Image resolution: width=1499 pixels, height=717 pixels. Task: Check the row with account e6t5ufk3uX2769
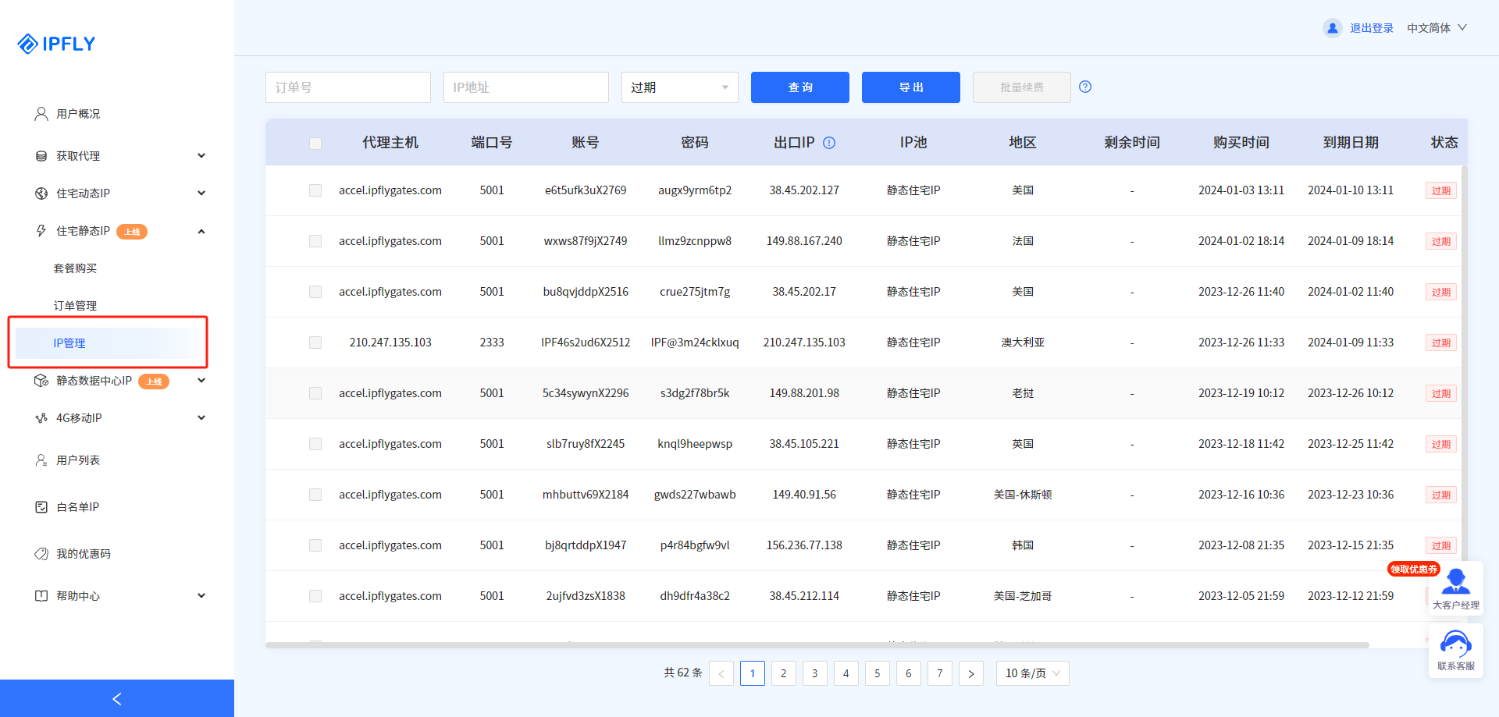coord(315,190)
